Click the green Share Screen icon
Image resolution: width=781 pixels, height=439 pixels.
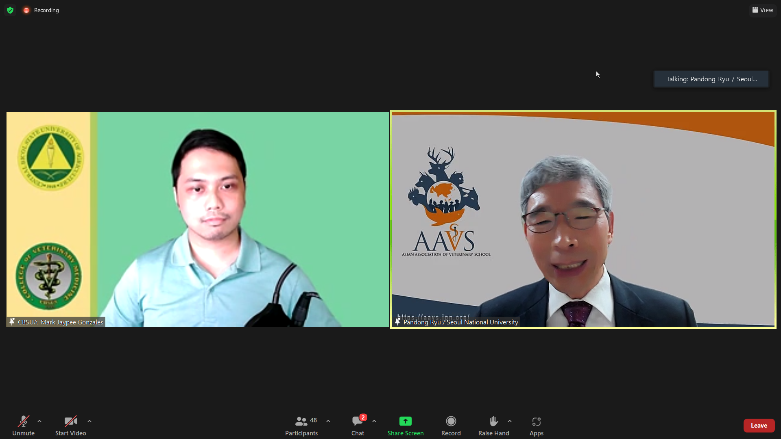pos(405,421)
